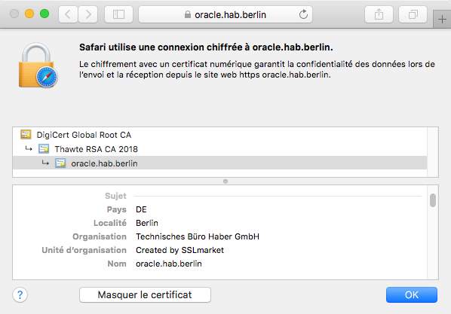Click the 'Pays' field label
This screenshot has height=314, width=451.
116,210
